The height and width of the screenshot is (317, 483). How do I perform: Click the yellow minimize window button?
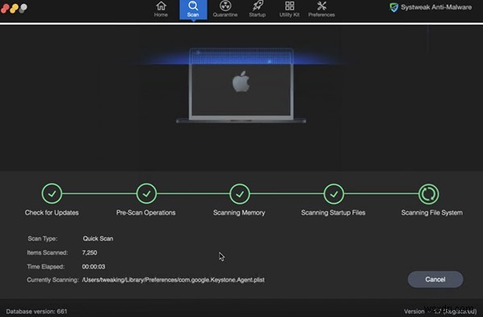click(14, 8)
